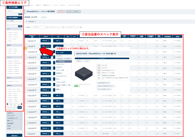Open ソリッドステートリレー in popup side menu
This screenshot has width=195, height=137.
[64, 64]
